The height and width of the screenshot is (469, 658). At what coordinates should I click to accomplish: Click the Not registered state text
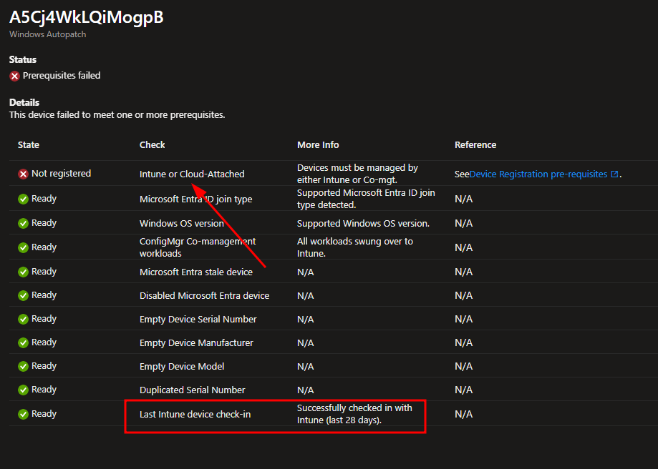pos(62,174)
